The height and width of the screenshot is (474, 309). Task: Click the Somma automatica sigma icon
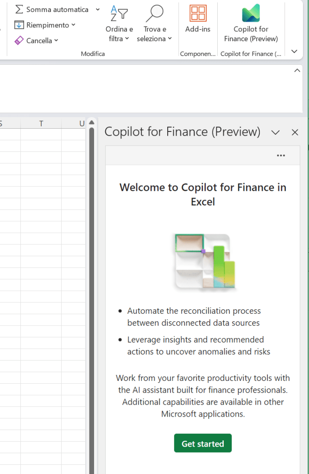pos(19,10)
